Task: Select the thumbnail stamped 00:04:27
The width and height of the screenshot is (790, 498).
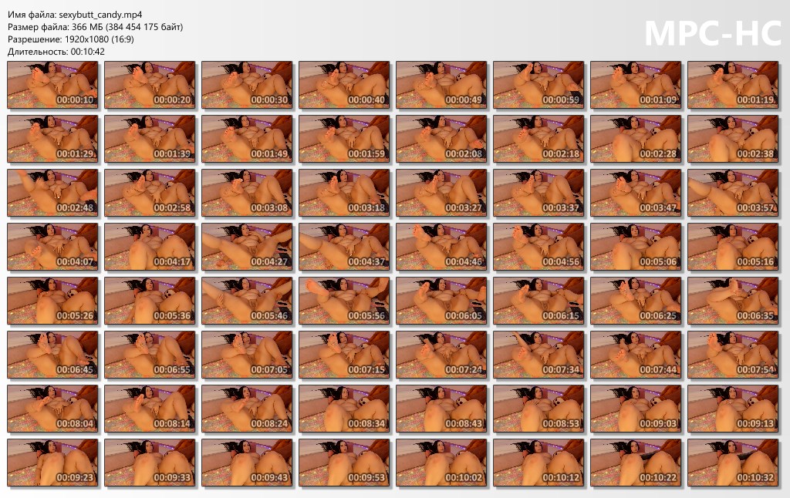Action: tap(247, 247)
